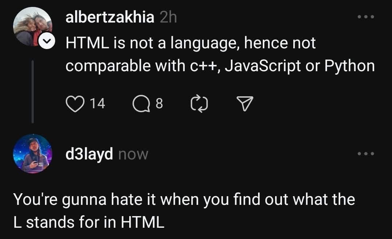
Task: Open the d3layd username link
Action: coord(89,154)
